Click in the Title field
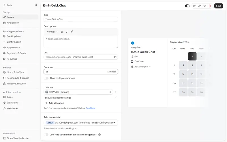The image size is (227, 142). click(81, 19)
